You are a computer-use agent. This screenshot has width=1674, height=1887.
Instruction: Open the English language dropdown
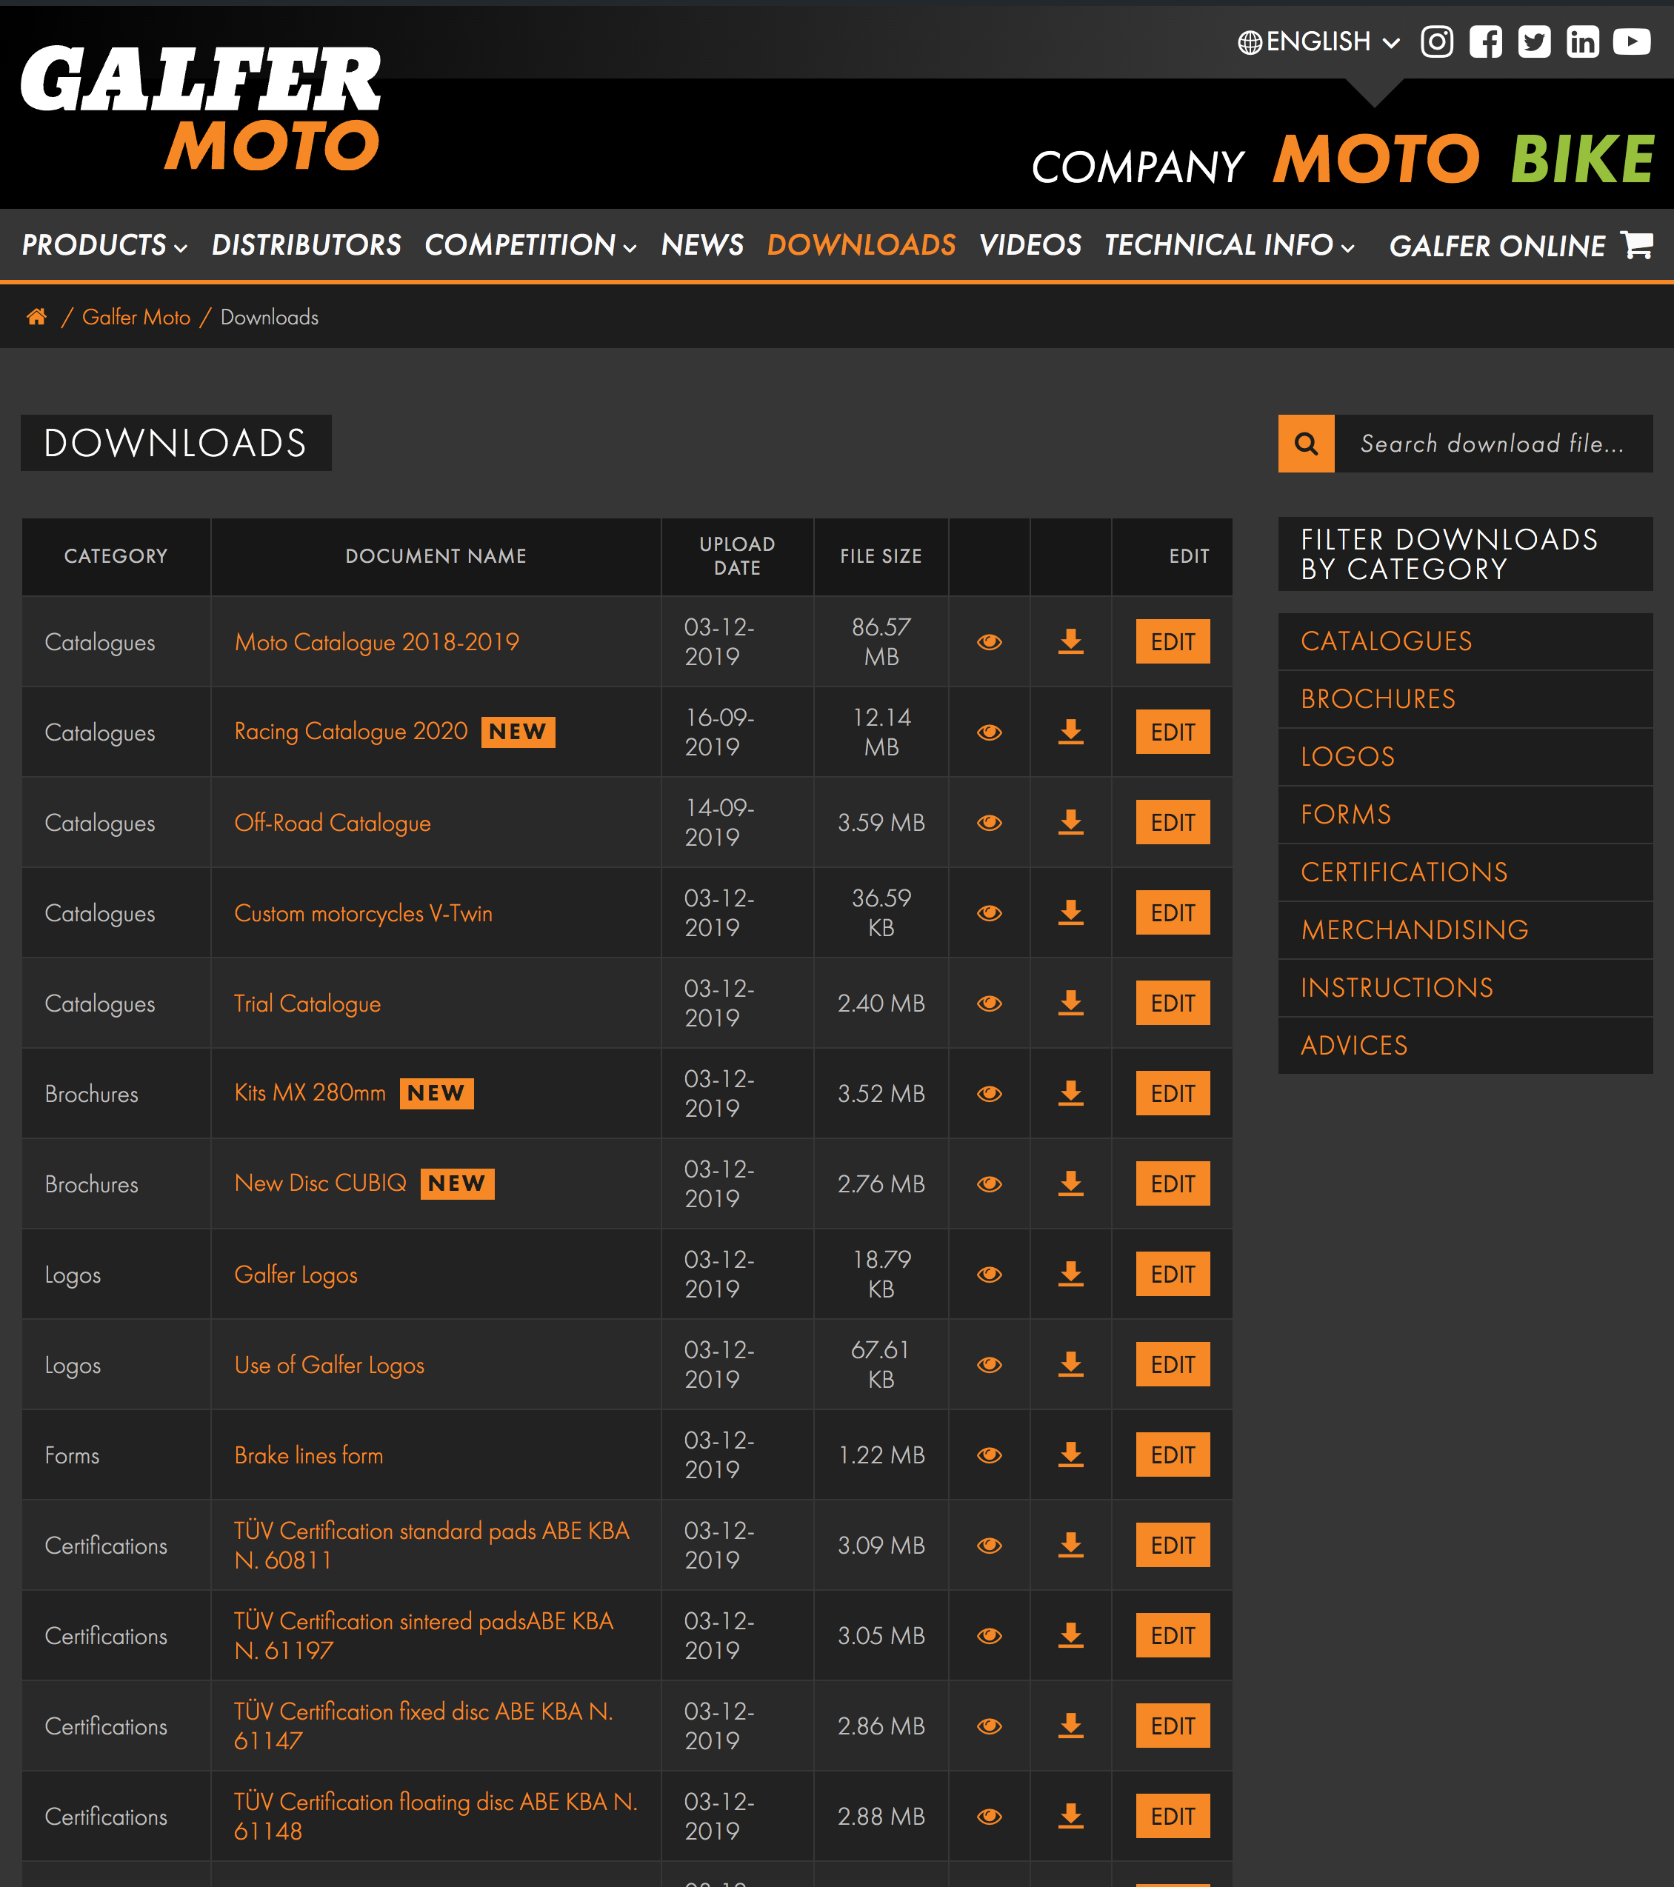(x=1318, y=42)
